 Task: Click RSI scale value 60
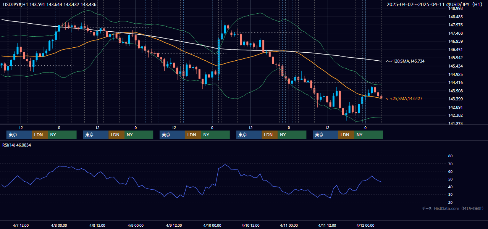point(450,171)
